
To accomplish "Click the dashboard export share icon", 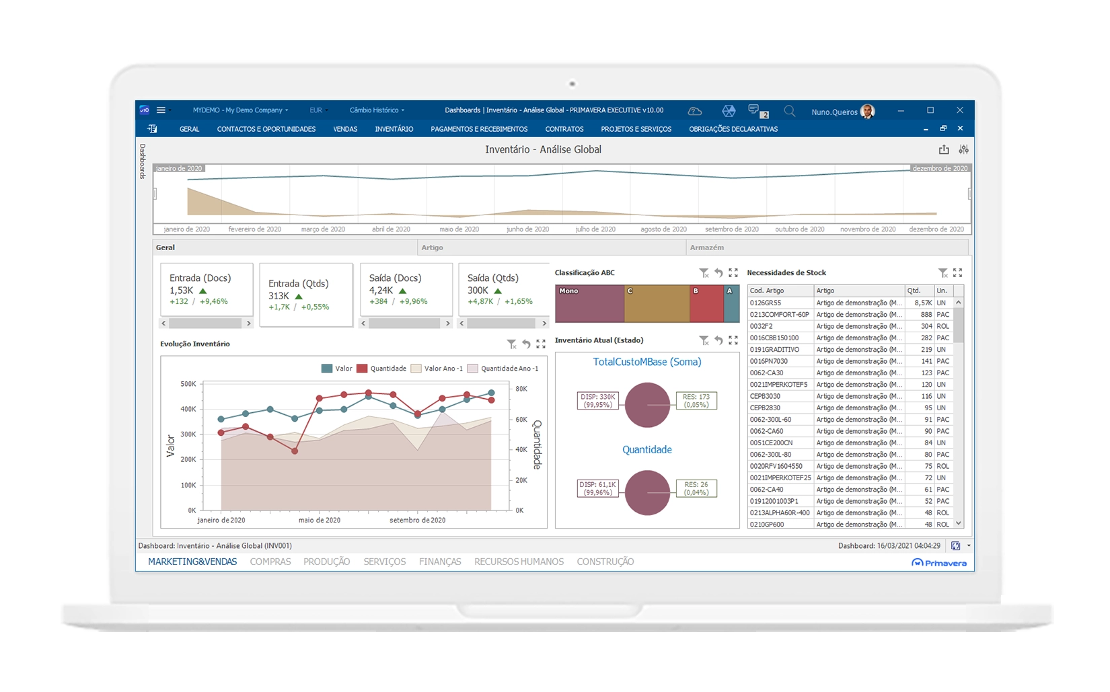I will click(x=944, y=149).
